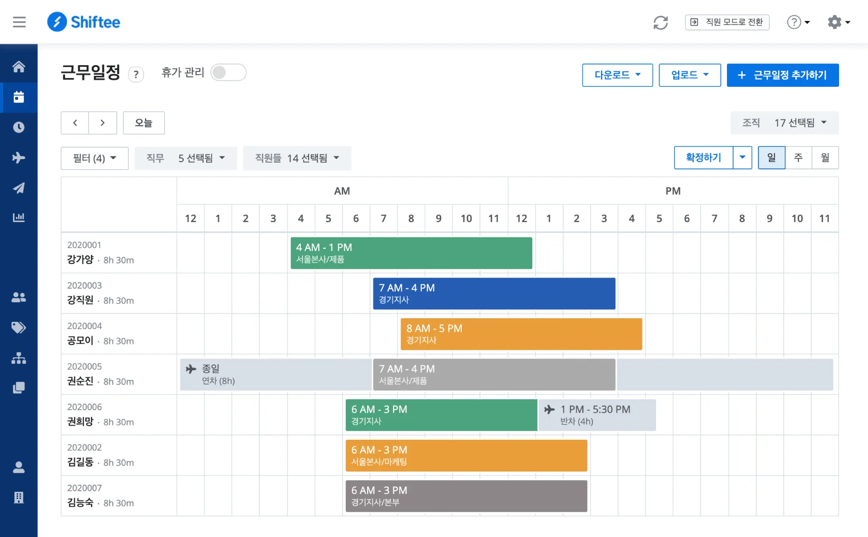
Task: Open the organization chart sidebar icon
Action: (x=19, y=358)
